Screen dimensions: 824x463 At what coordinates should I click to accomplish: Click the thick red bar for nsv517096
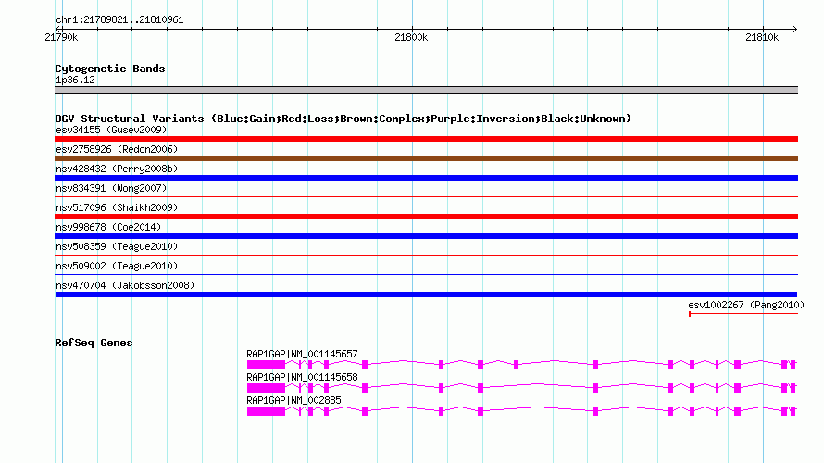[x=426, y=217]
